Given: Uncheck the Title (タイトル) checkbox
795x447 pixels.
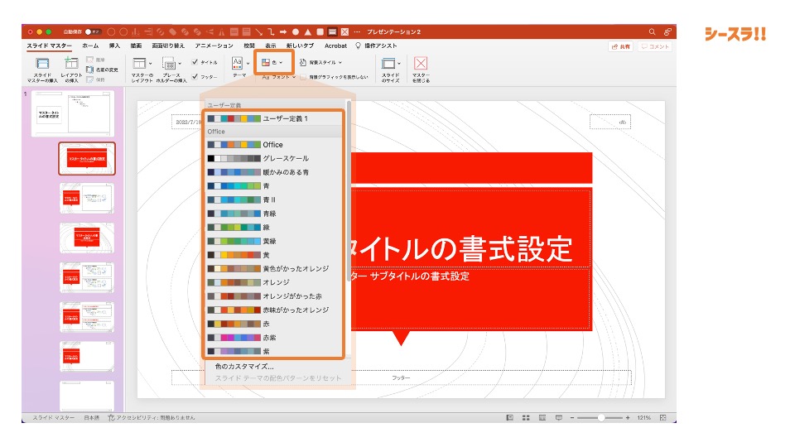Looking at the screenshot, I should (x=195, y=62).
